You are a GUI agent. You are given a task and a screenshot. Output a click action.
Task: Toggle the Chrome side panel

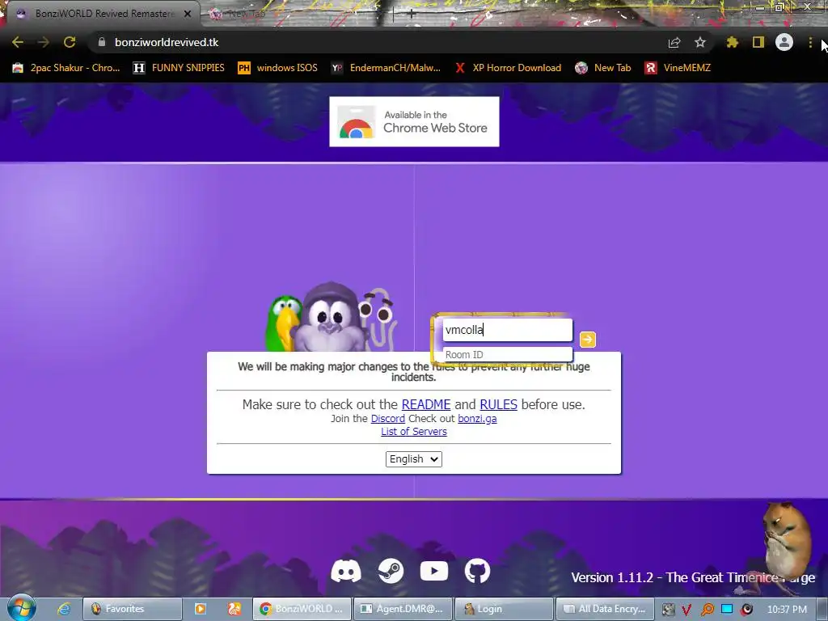point(758,42)
